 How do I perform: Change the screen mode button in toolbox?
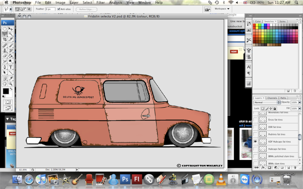[x=8, y=108]
